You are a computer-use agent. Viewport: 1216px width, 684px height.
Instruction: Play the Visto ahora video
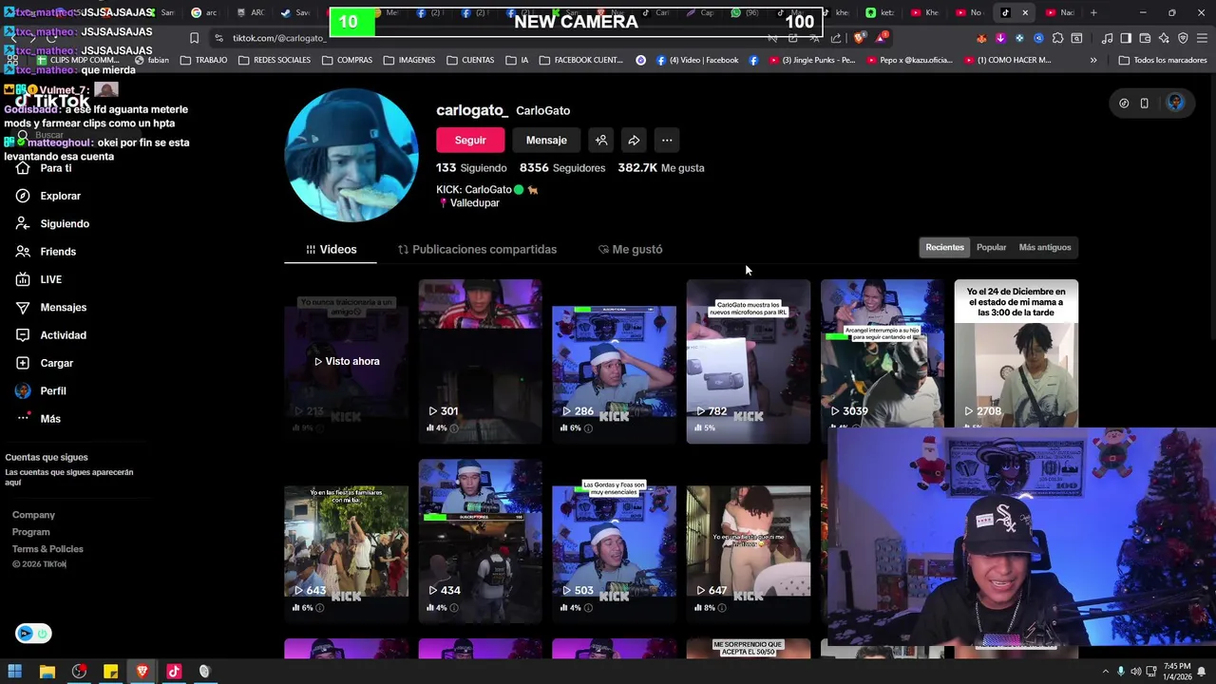coord(346,361)
